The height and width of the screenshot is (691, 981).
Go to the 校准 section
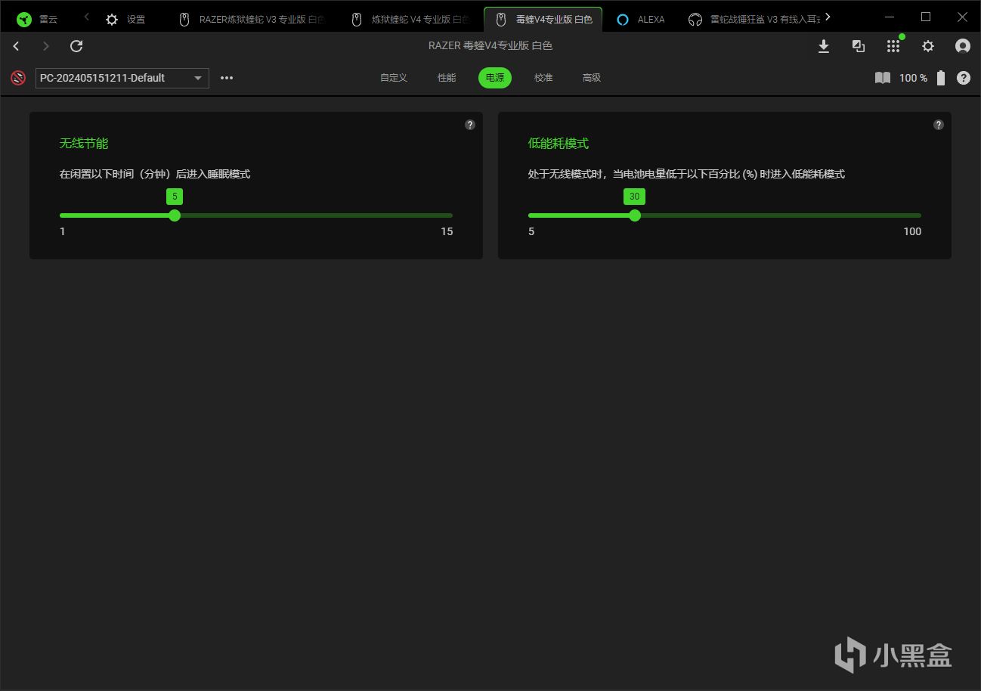pyautogui.click(x=543, y=78)
